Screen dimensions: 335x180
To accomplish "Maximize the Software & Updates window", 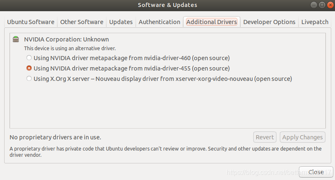I will click(x=322, y=5).
